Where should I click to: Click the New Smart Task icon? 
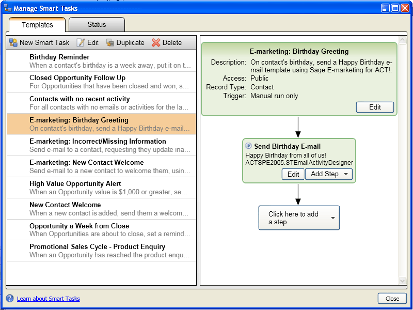13,43
